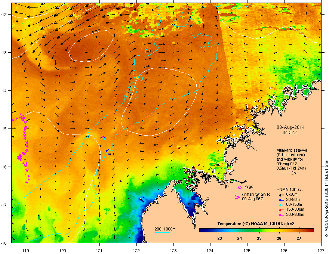The height and width of the screenshot is (254, 329).
Task: Click the longitude axis label 121
Action: (x=99, y=251)
